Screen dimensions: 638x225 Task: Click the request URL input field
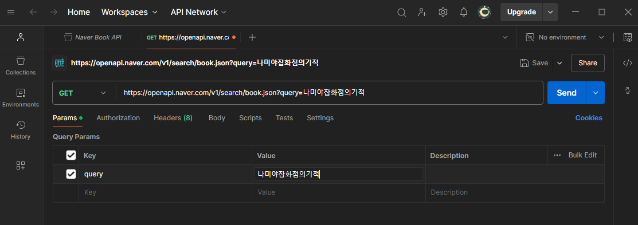coord(330,93)
